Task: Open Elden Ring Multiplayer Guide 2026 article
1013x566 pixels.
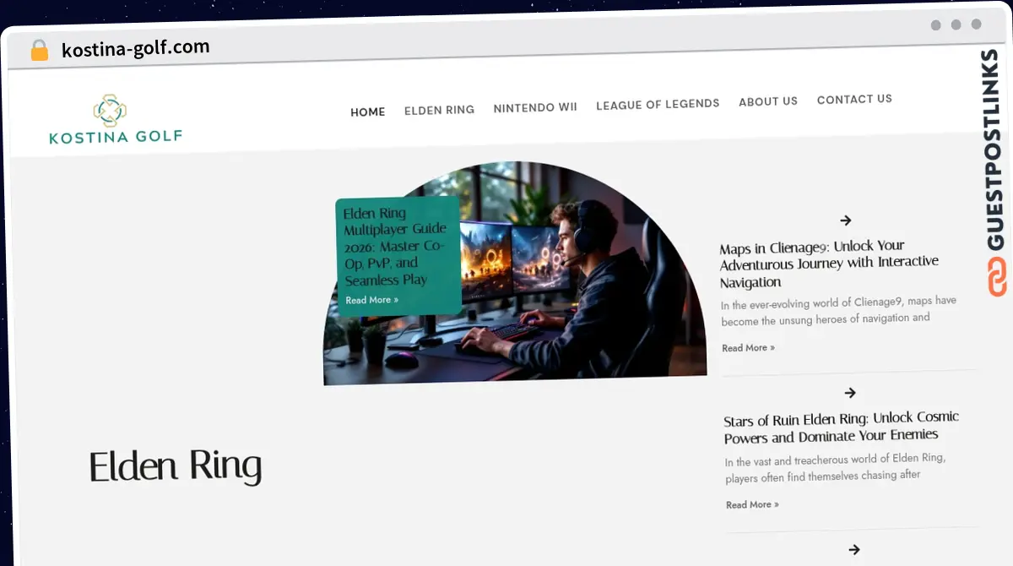Action: coord(394,246)
